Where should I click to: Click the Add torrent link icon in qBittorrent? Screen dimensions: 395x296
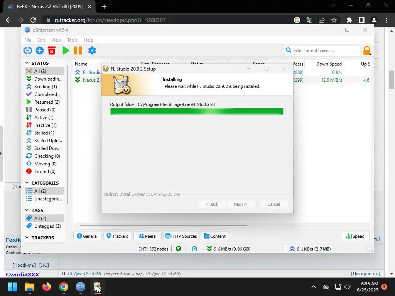(x=28, y=50)
